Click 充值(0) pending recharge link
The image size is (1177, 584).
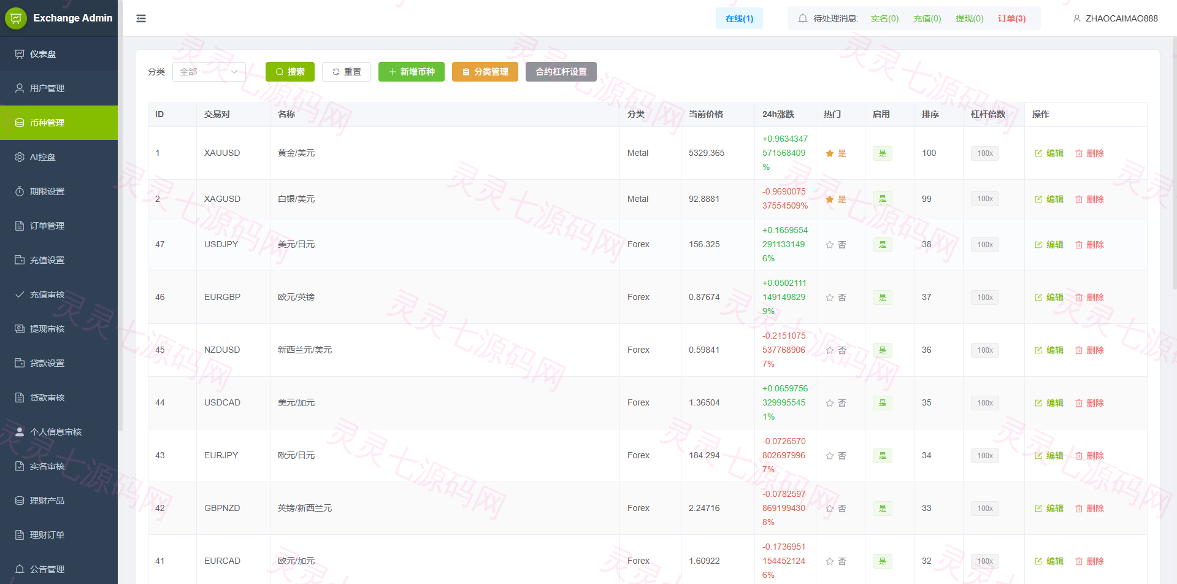[927, 18]
